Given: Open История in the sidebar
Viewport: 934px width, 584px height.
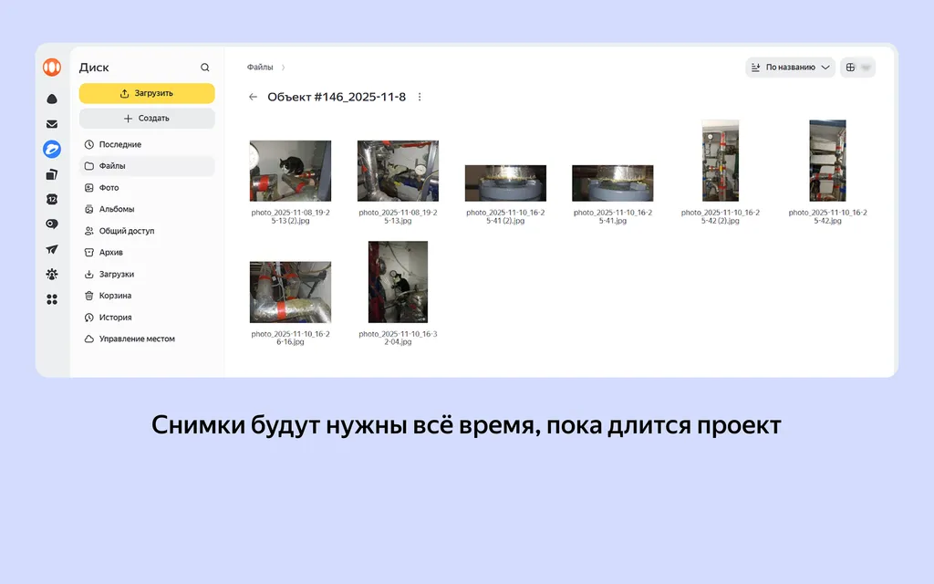Looking at the screenshot, I should click(x=147, y=317).
